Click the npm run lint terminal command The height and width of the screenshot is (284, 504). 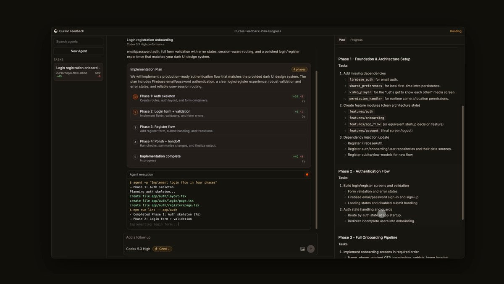click(153, 210)
